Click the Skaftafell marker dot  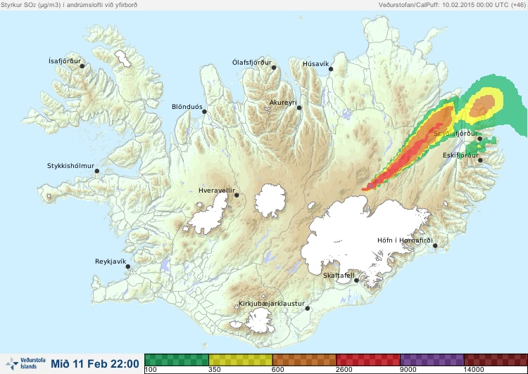pos(356,280)
